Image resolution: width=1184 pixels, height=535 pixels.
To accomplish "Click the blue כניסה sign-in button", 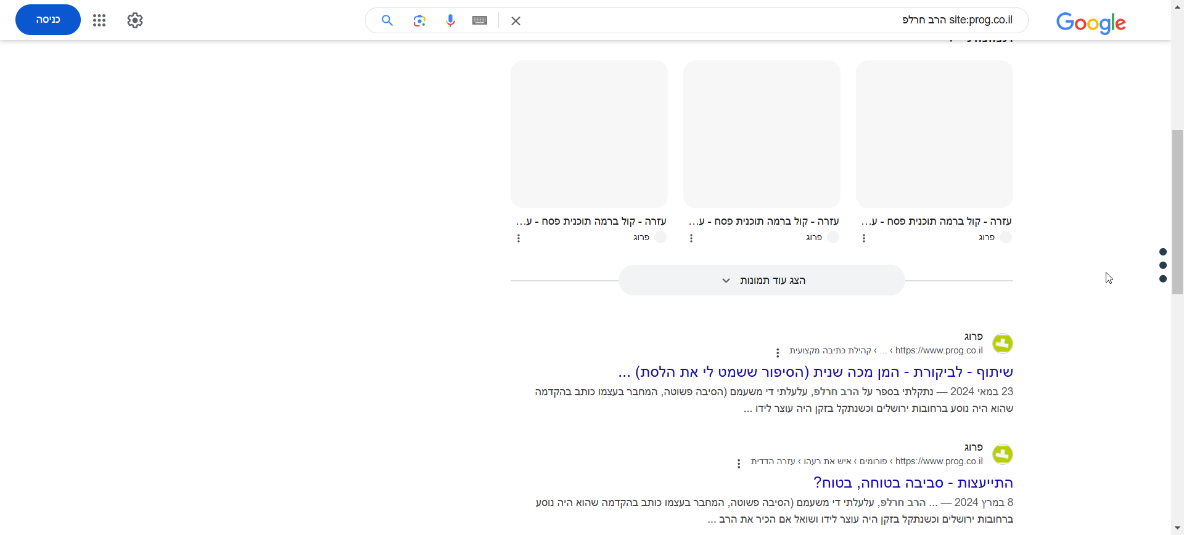I will pos(48,20).
